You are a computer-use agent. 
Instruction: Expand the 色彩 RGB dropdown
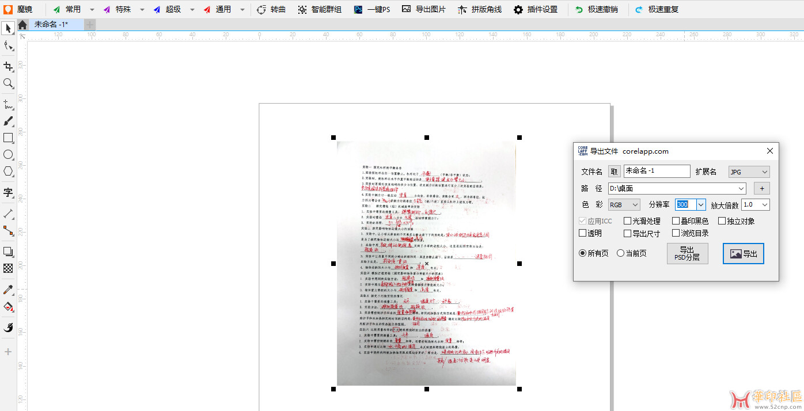coord(624,205)
